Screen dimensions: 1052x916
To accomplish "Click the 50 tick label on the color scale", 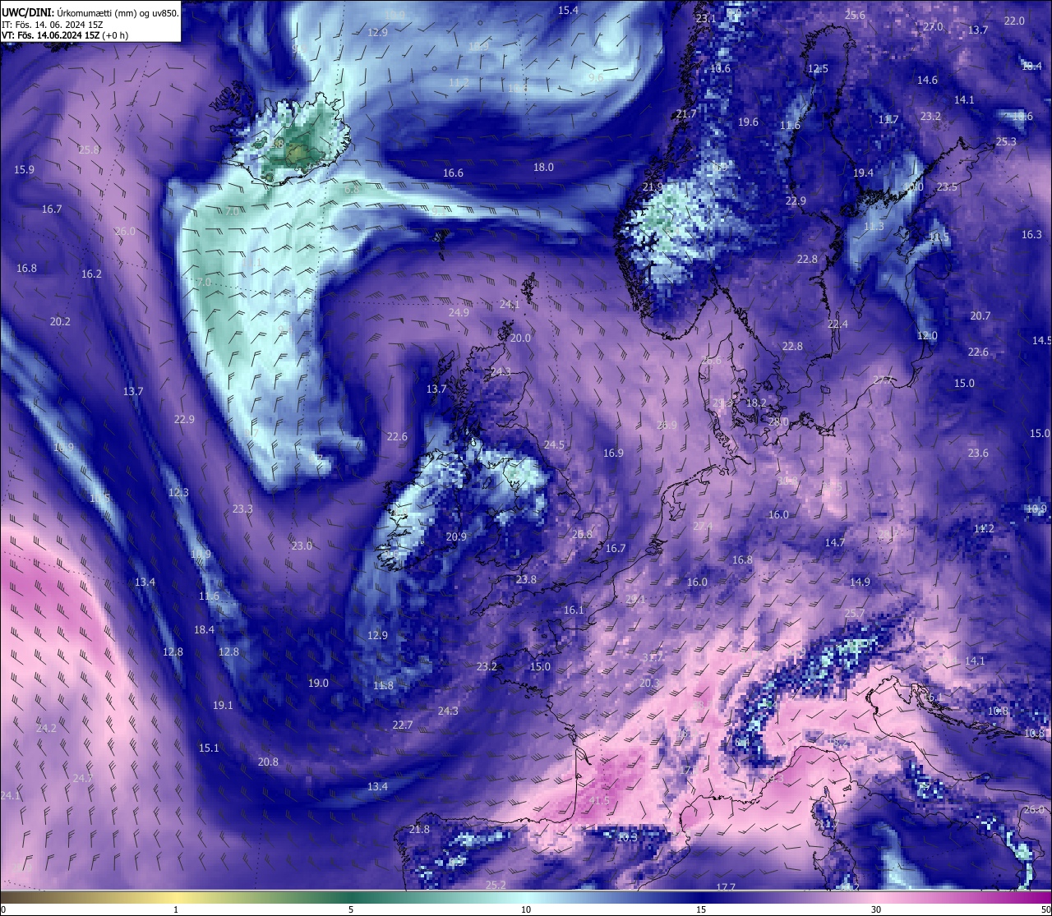I will pyautogui.click(x=1045, y=909).
